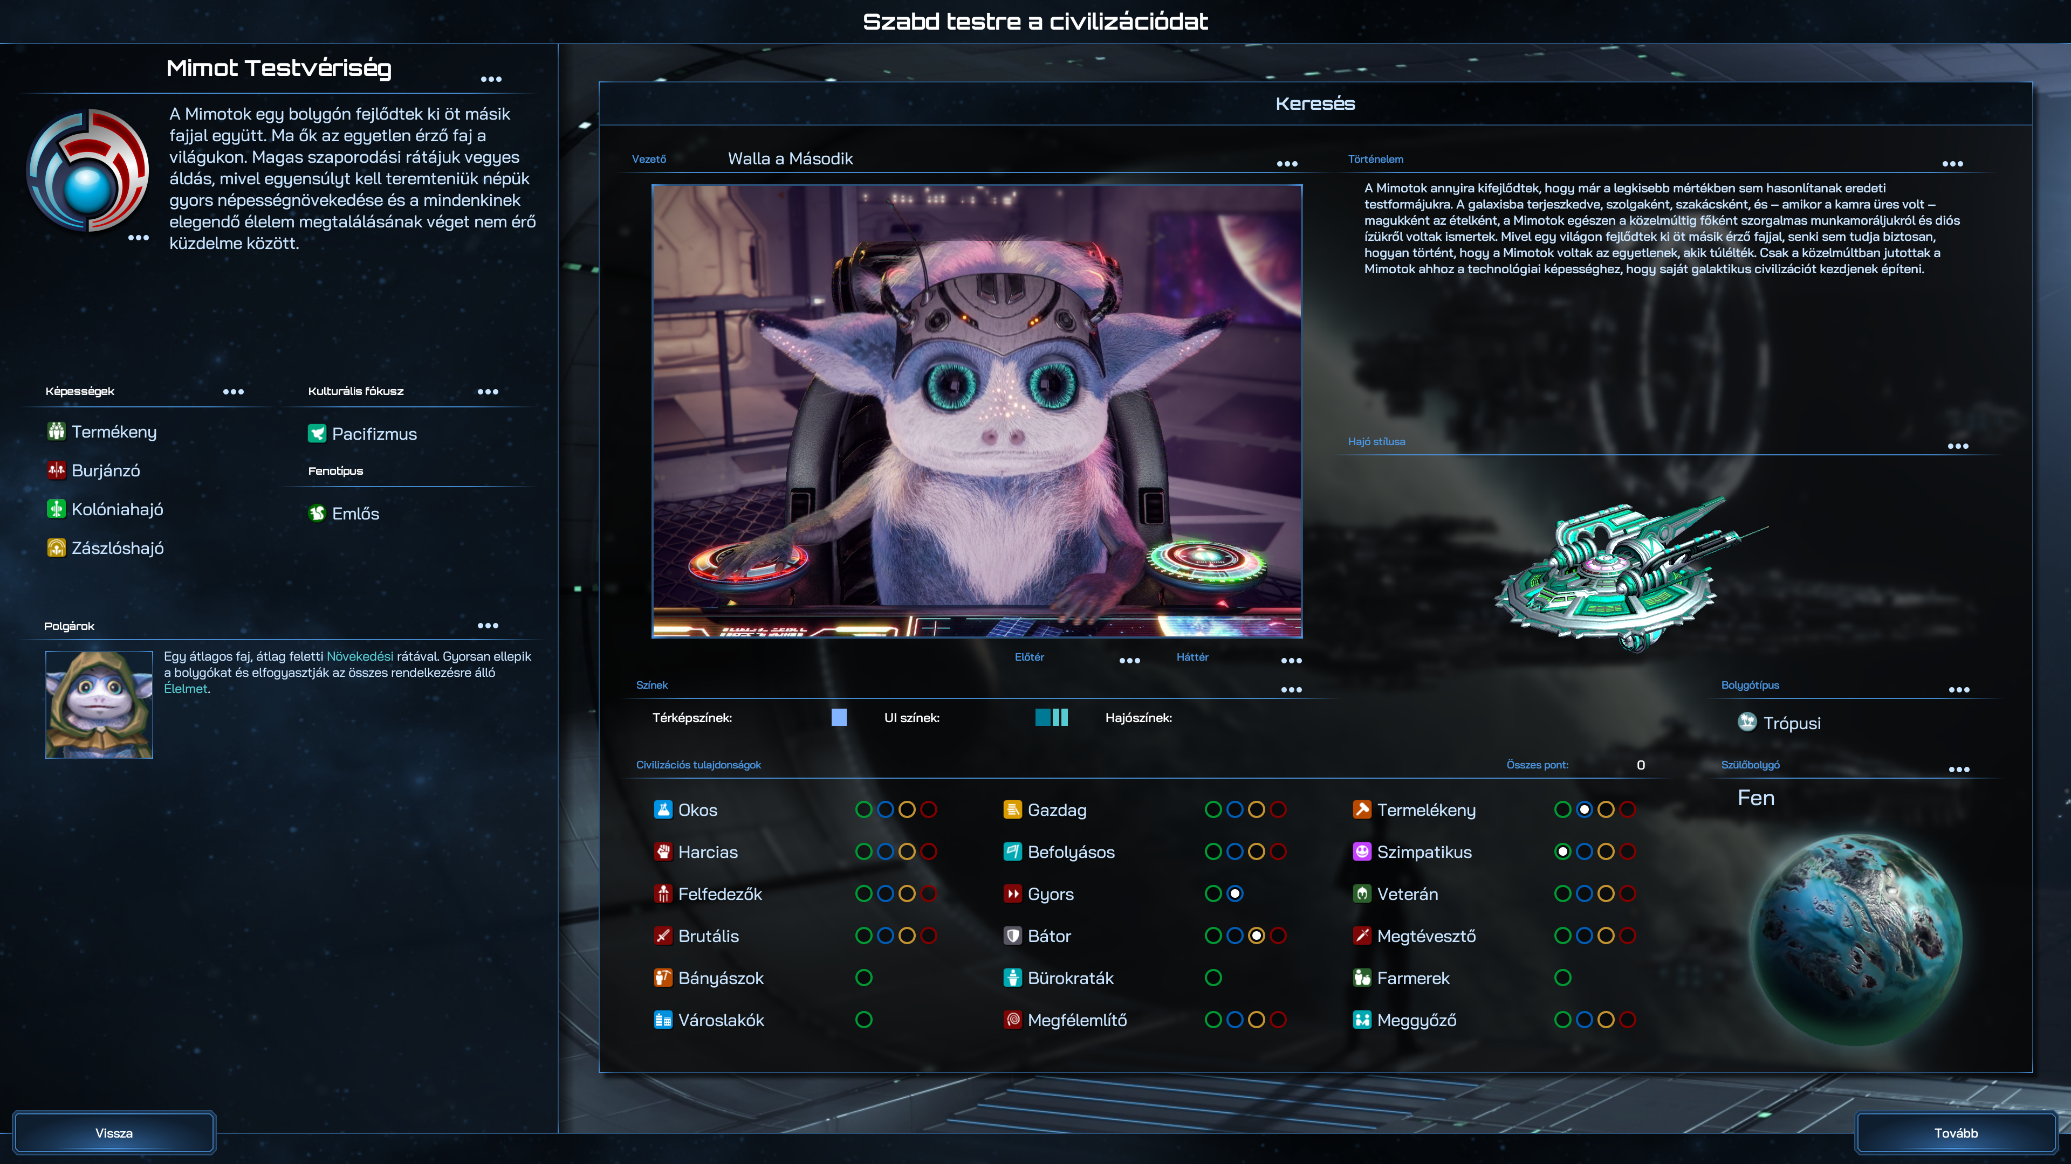Open the Hajó stílusa options dots
2071x1164 pixels.
pyautogui.click(x=1958, y=446)
